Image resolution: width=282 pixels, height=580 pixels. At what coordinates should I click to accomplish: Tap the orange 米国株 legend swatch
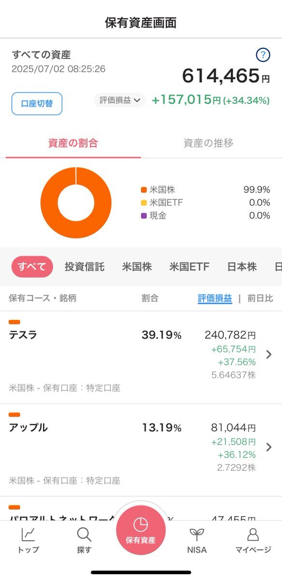tap(144, 190)
